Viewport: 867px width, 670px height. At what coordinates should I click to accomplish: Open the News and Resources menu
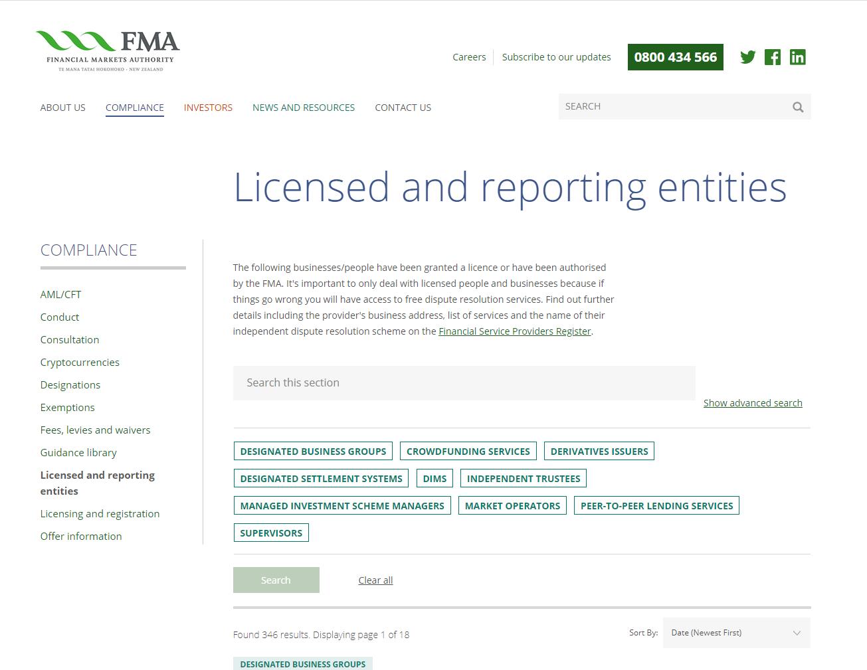[304, 108]
